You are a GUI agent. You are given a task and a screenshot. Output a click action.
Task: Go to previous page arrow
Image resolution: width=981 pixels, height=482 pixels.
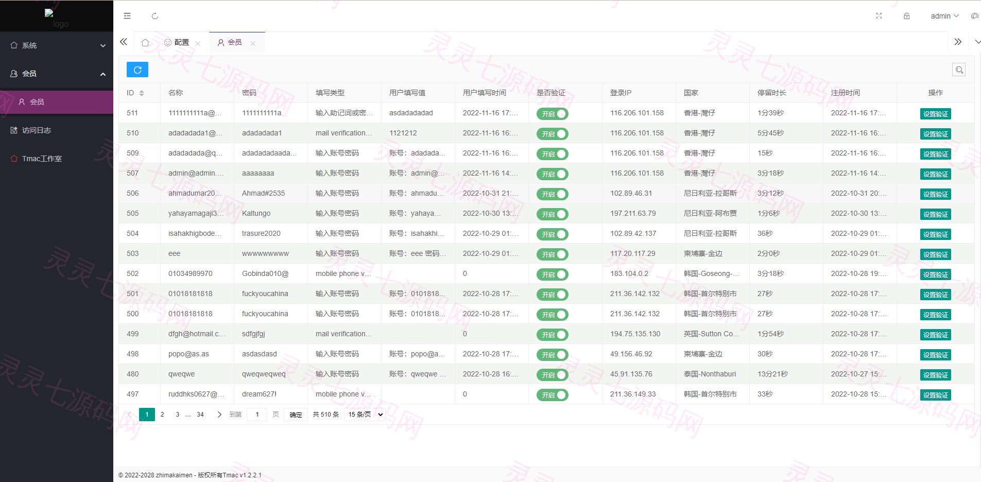click(129, 415)
